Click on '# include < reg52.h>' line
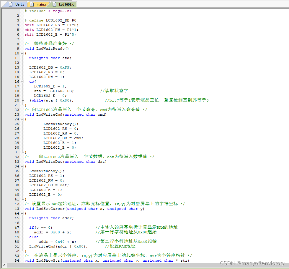Viewport: 289px width, 269px height. pyautogui.click(x=48, y=11)
